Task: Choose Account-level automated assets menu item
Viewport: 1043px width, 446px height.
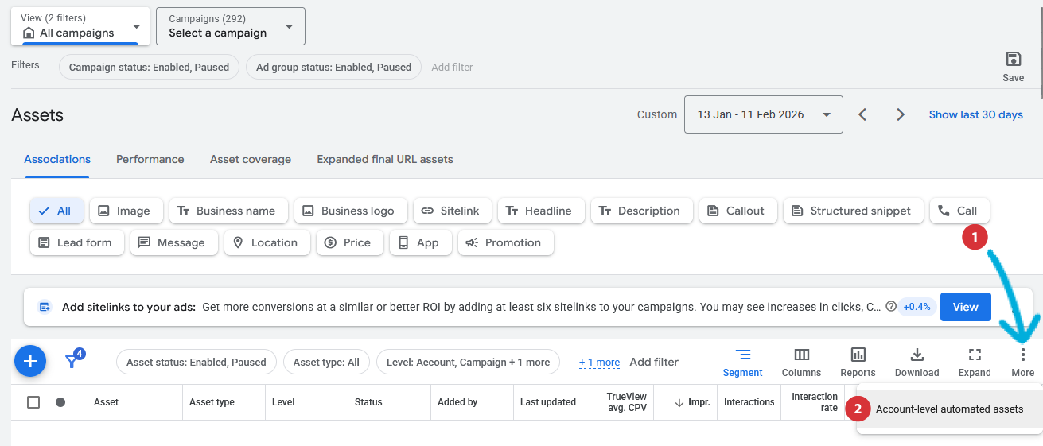Action: 949,409
